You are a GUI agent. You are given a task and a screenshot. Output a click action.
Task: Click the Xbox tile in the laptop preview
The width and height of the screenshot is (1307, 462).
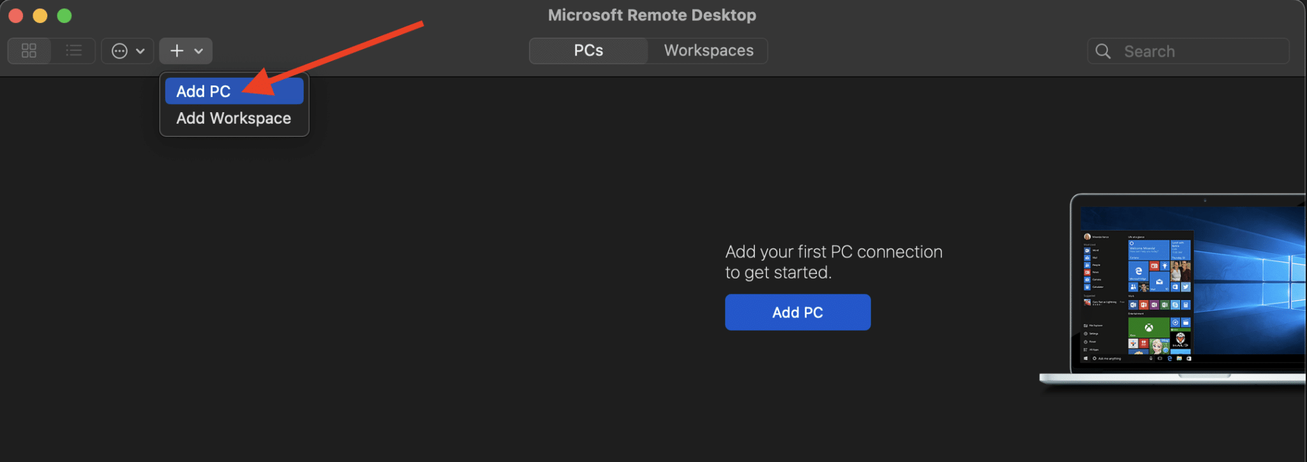[1149, 327]
